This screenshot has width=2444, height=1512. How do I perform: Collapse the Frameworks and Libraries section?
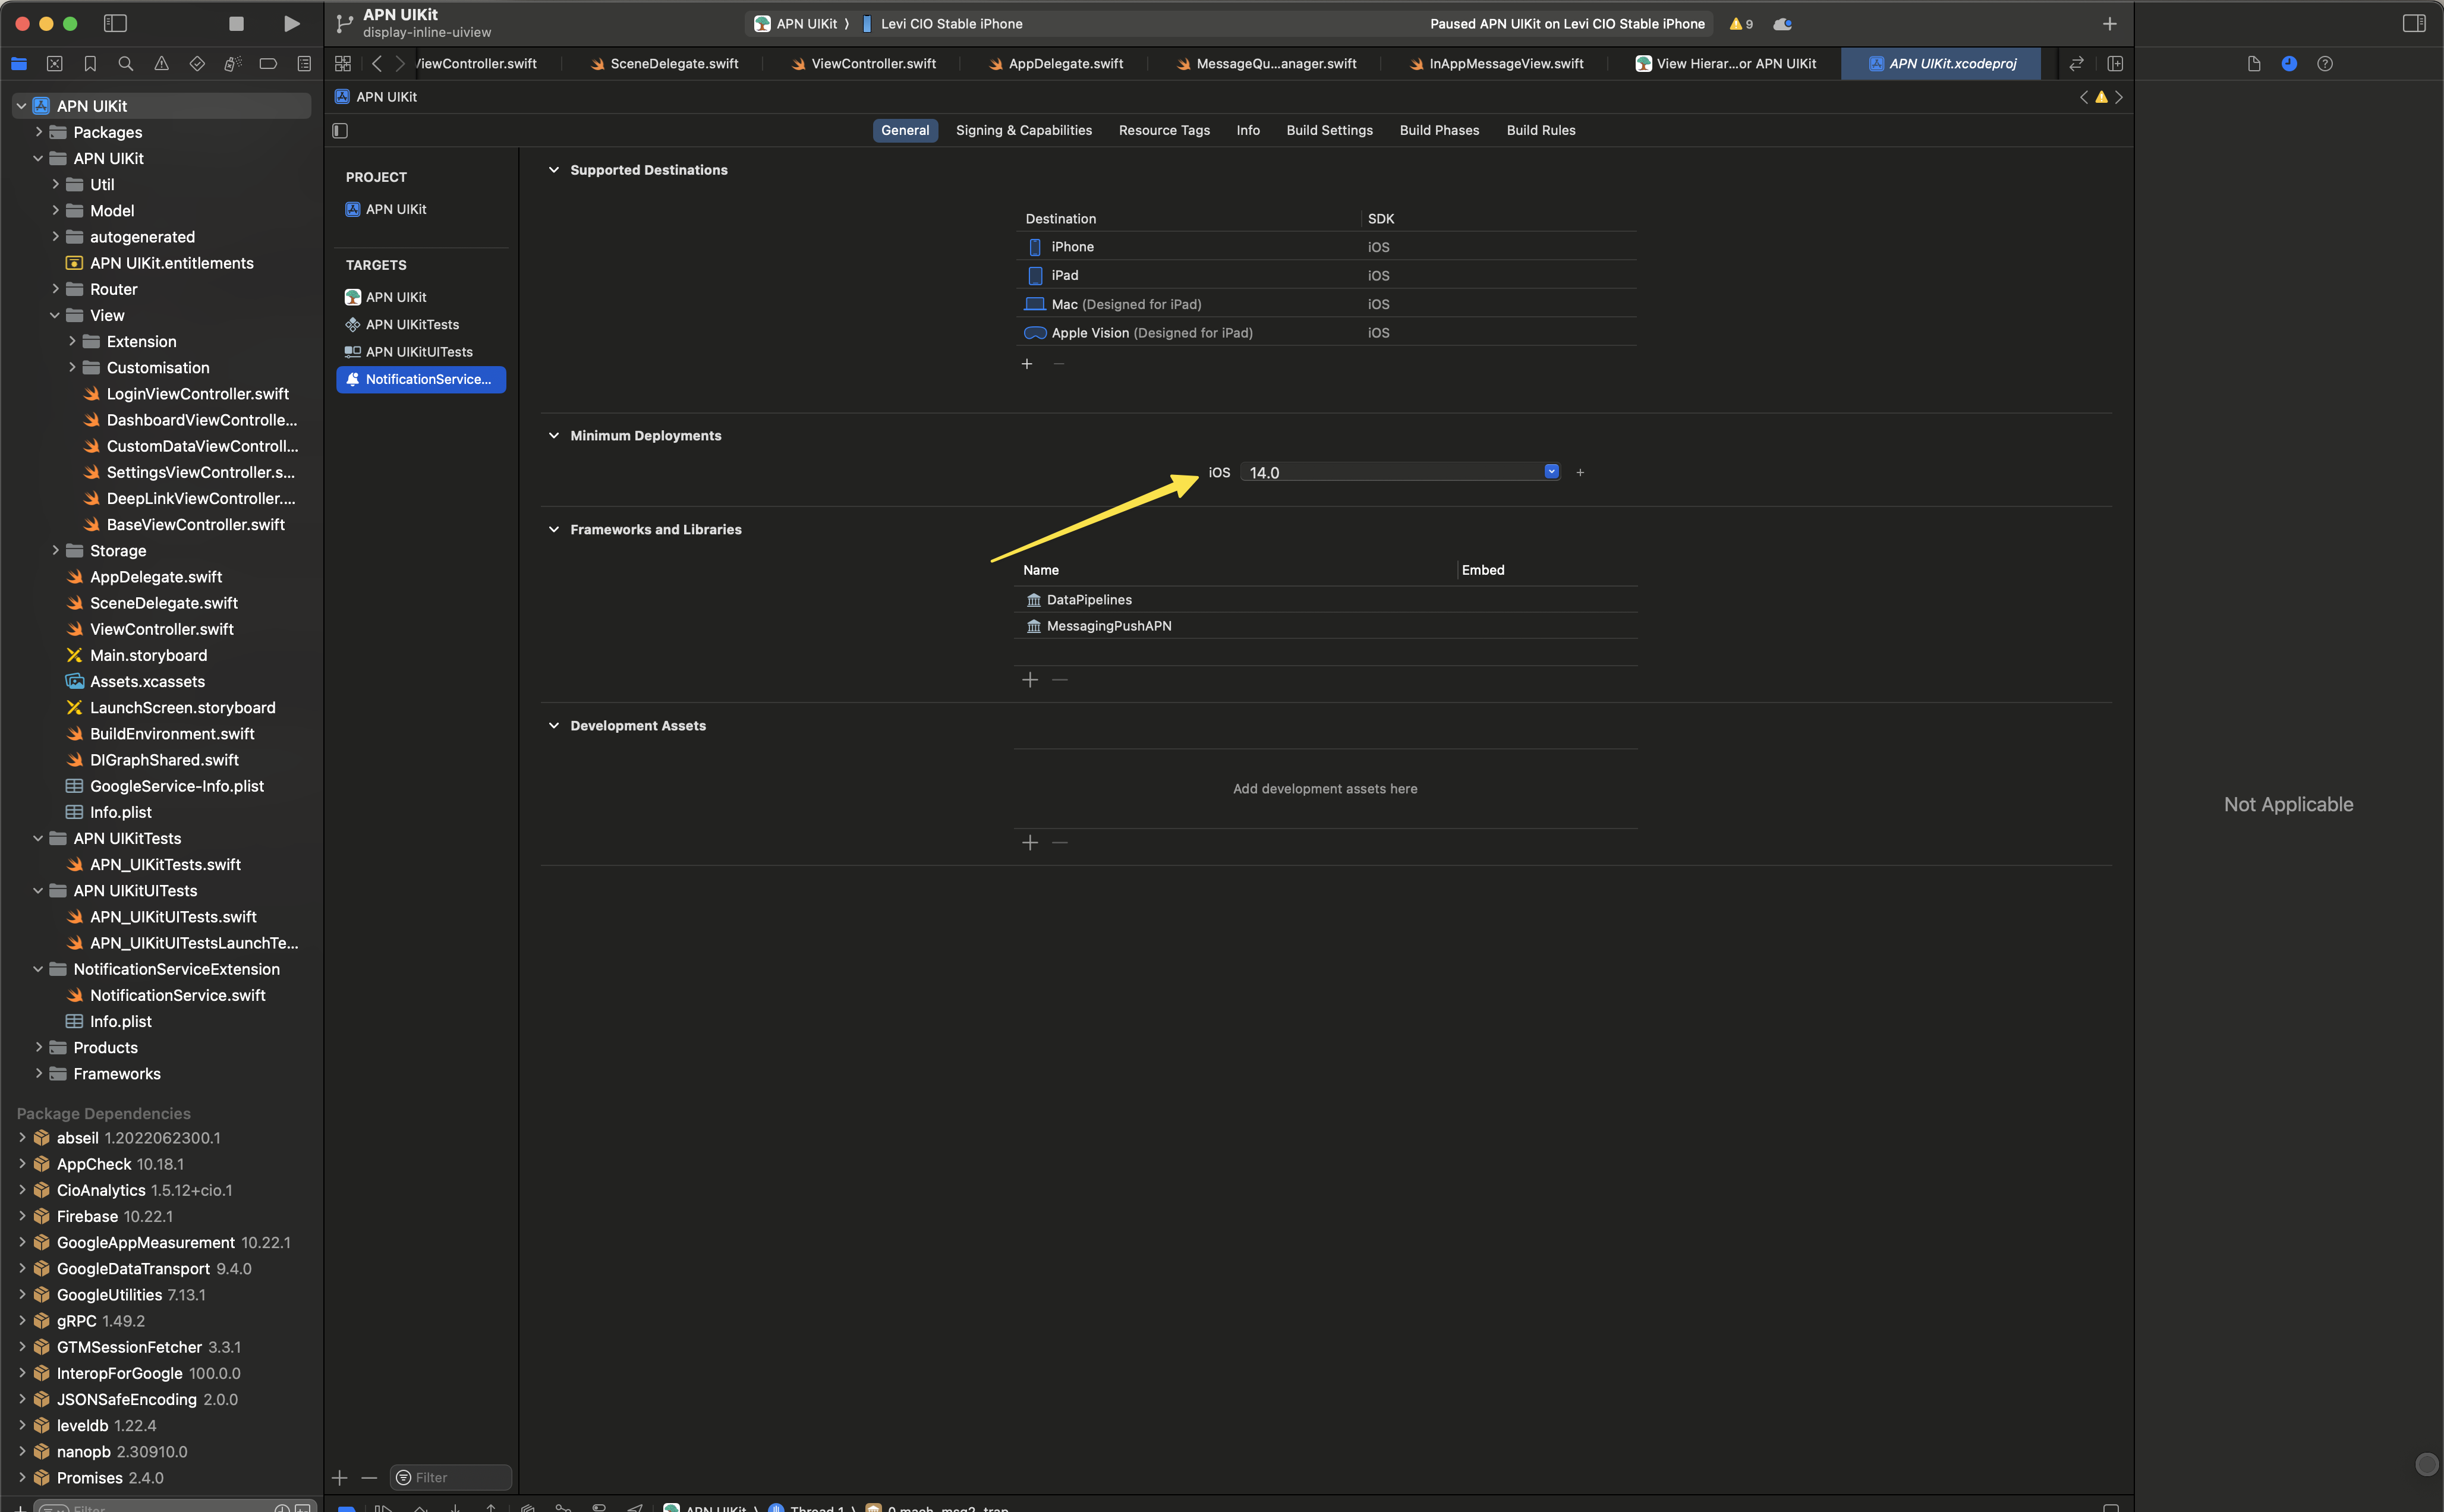point(553,529)
